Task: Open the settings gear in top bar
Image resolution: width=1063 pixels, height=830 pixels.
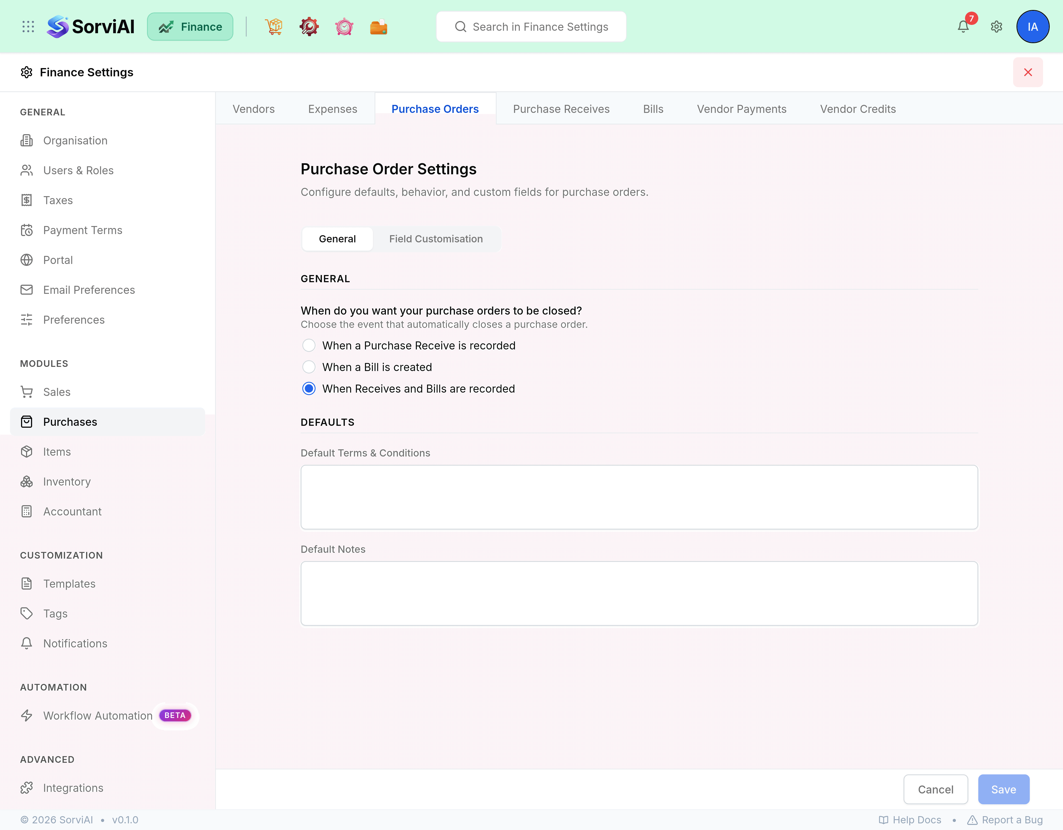Action: coord(996,27)
